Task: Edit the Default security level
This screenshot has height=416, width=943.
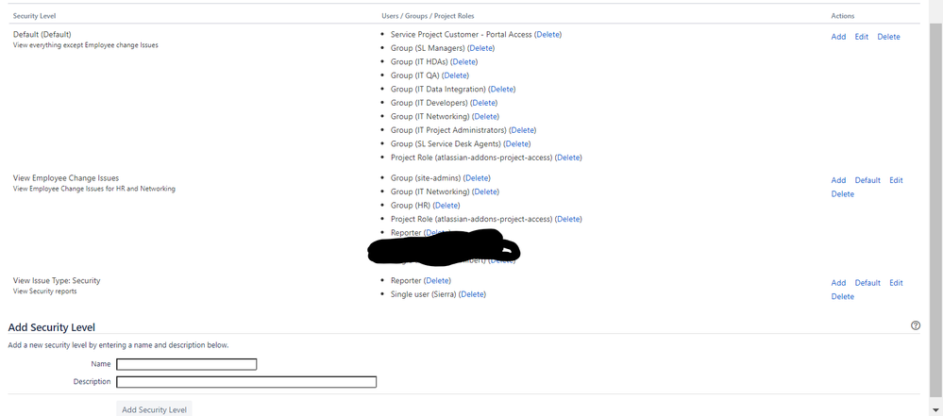Action: point(862,37)
